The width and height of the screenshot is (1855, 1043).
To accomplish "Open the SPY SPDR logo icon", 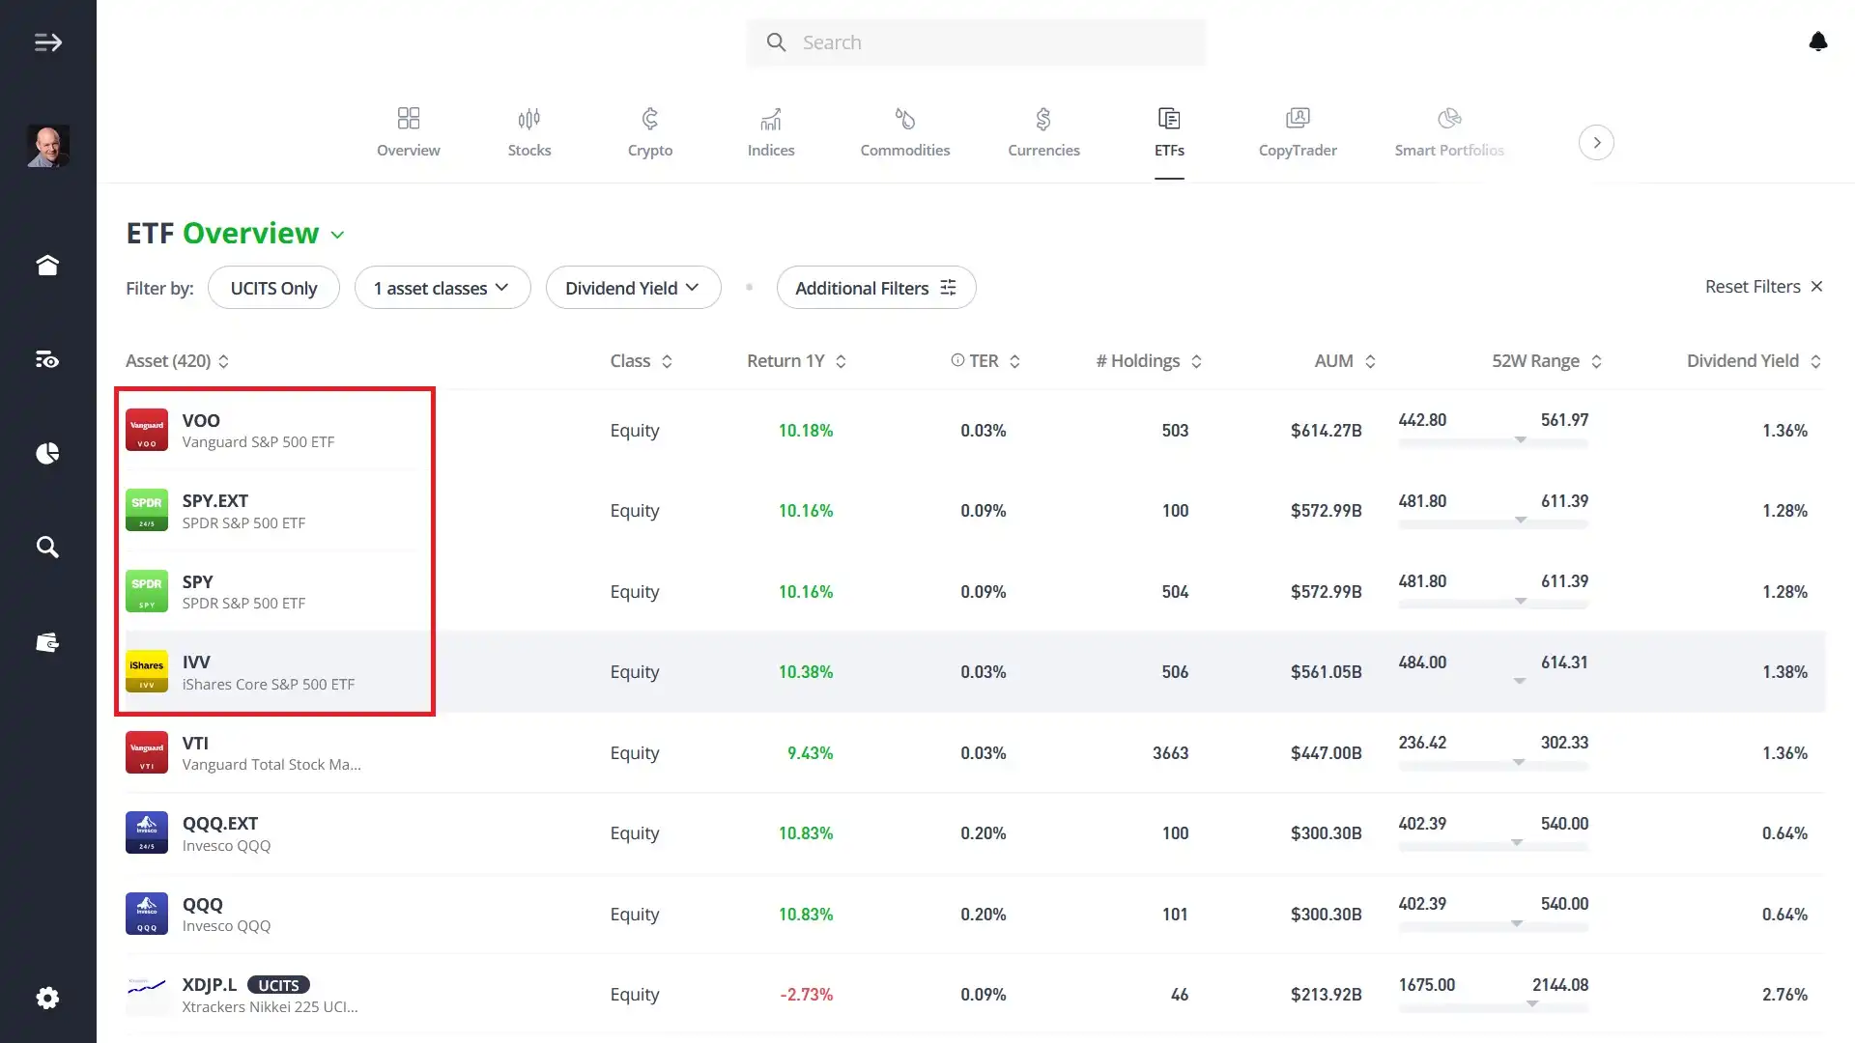I will [147, 591].
